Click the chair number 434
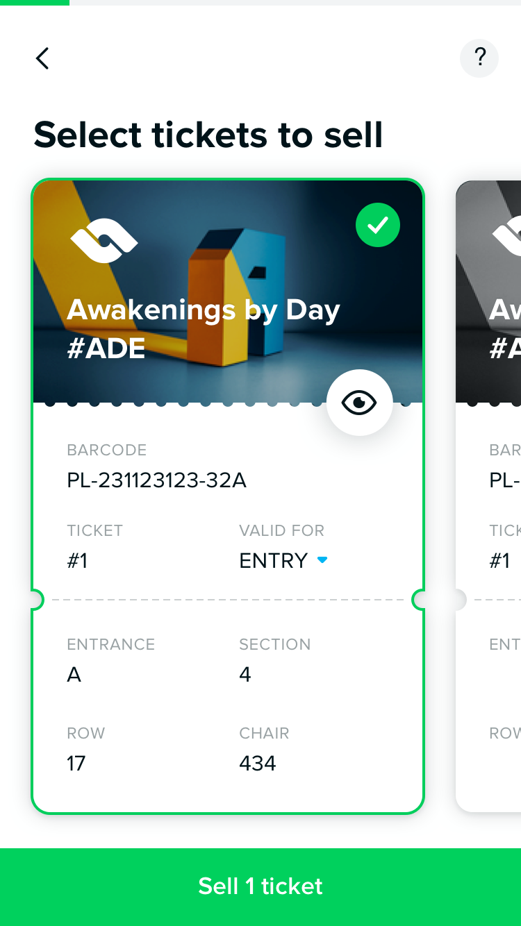521x926 pixels. pos(258,764)
